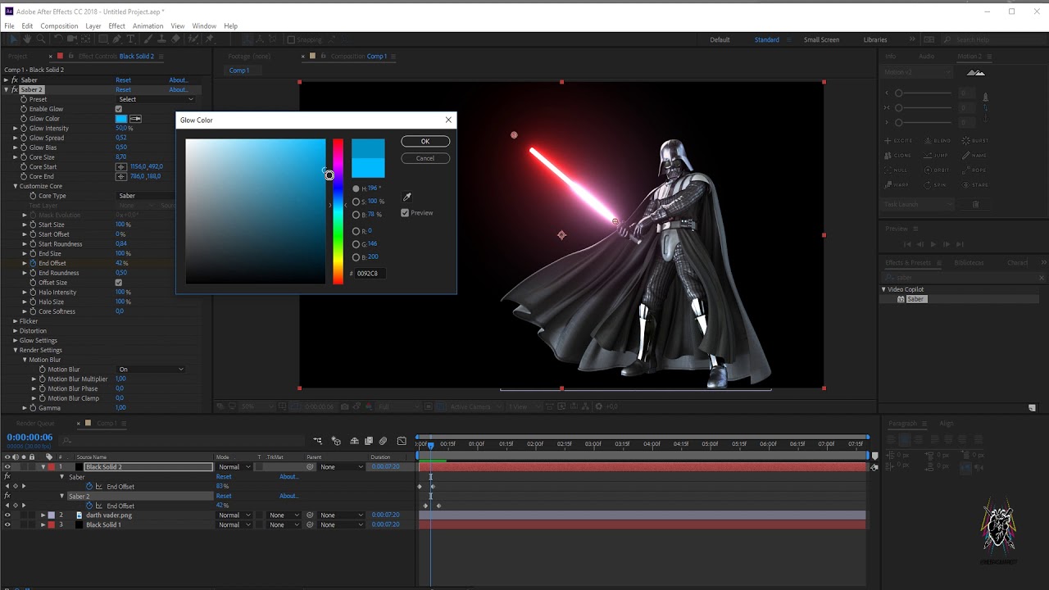1049x590 pixels.
Task: Open the Motion Blur On dropdown
Action: click(x=151, y=370)
